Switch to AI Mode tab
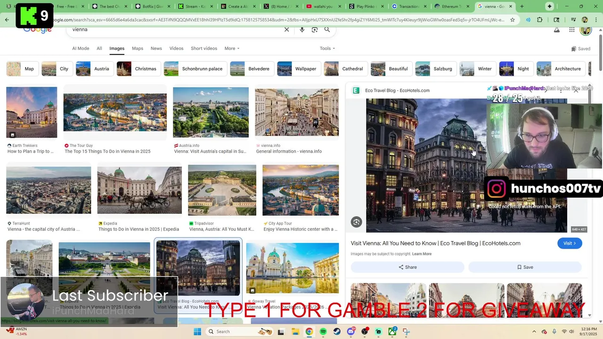Screen dimensions: 603x339 81,48
